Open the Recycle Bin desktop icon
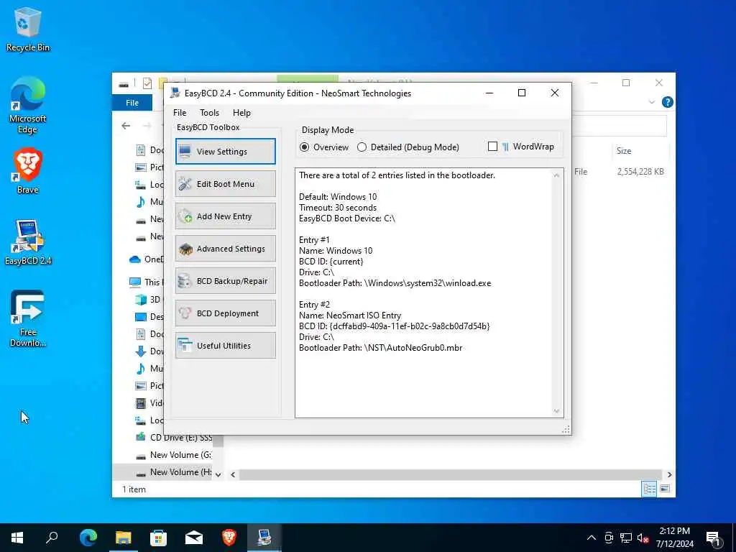This screenshot has width=736, height=552. click(x=28, y=29)
